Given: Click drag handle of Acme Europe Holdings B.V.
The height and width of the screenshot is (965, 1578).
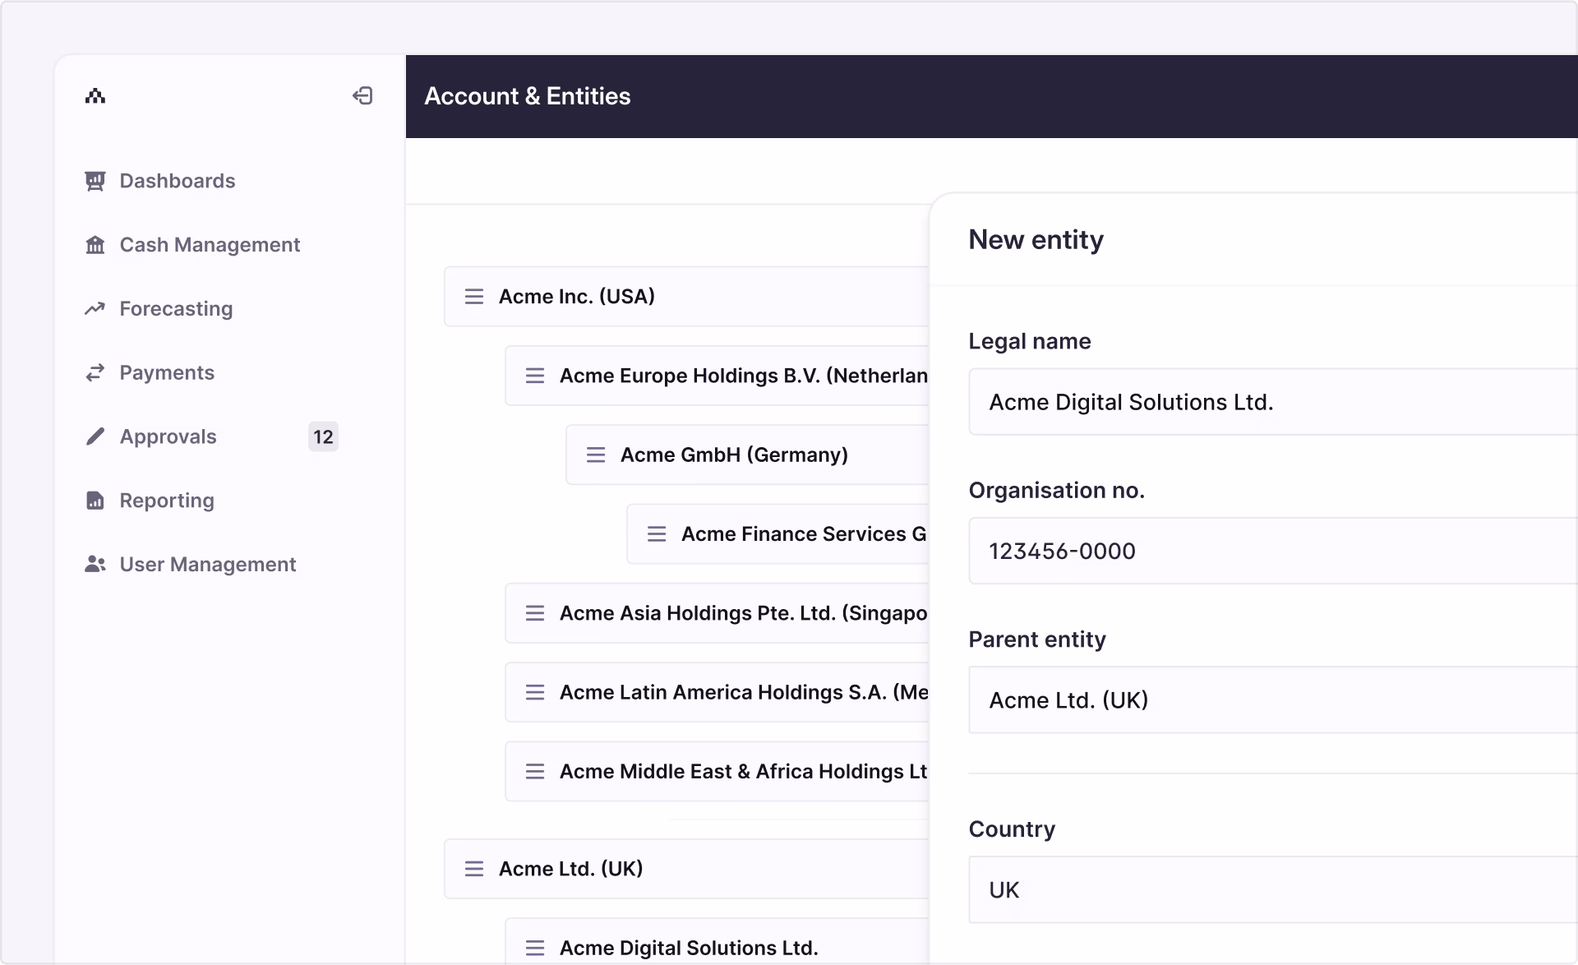Looking at the screenshot, I should [x=535, y=376].
